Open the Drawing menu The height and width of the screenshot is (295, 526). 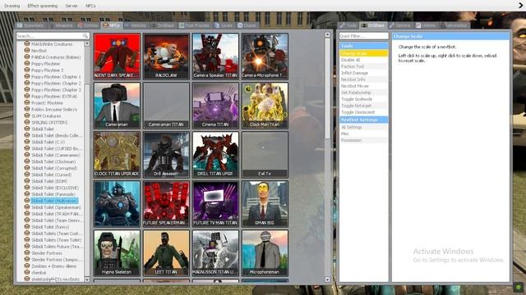point(12,6)
